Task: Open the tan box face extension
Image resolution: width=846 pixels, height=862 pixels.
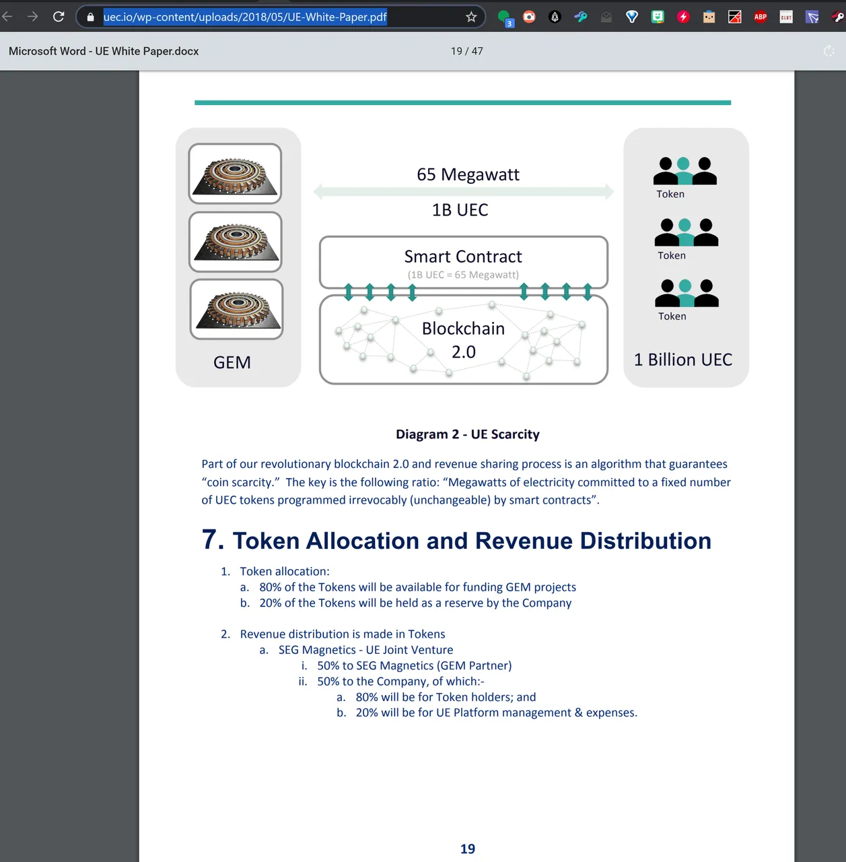Action: point(709,17)
